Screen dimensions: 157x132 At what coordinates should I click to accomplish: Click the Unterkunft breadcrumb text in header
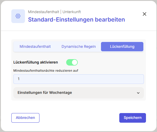(x=72, y=12)
